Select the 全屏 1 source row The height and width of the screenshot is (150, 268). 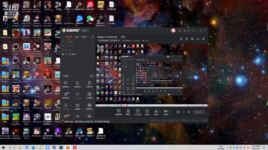tap(78, 54)
